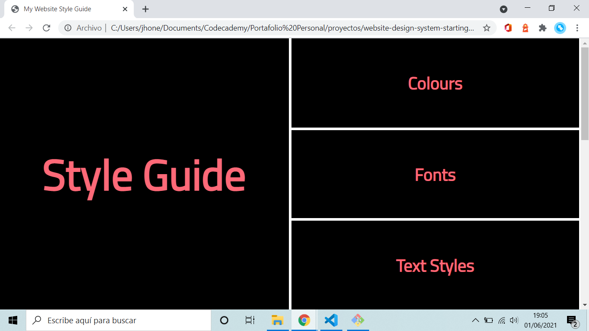Open Task View icon on taskbar
The width and height of the screenshot is (589, 331).
pos(250,320)
